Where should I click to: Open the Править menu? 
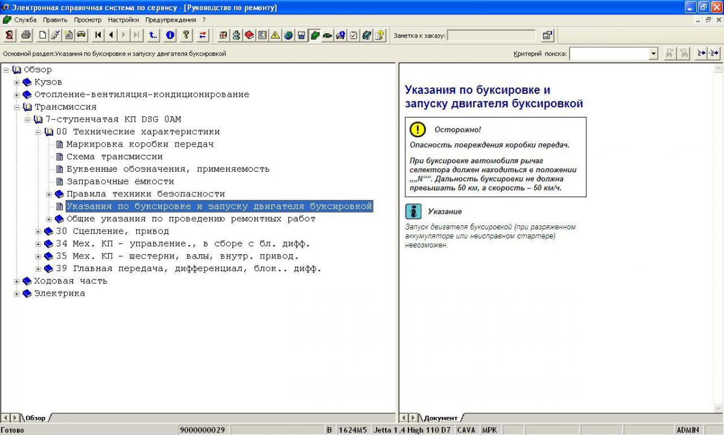tap(55, 20)
